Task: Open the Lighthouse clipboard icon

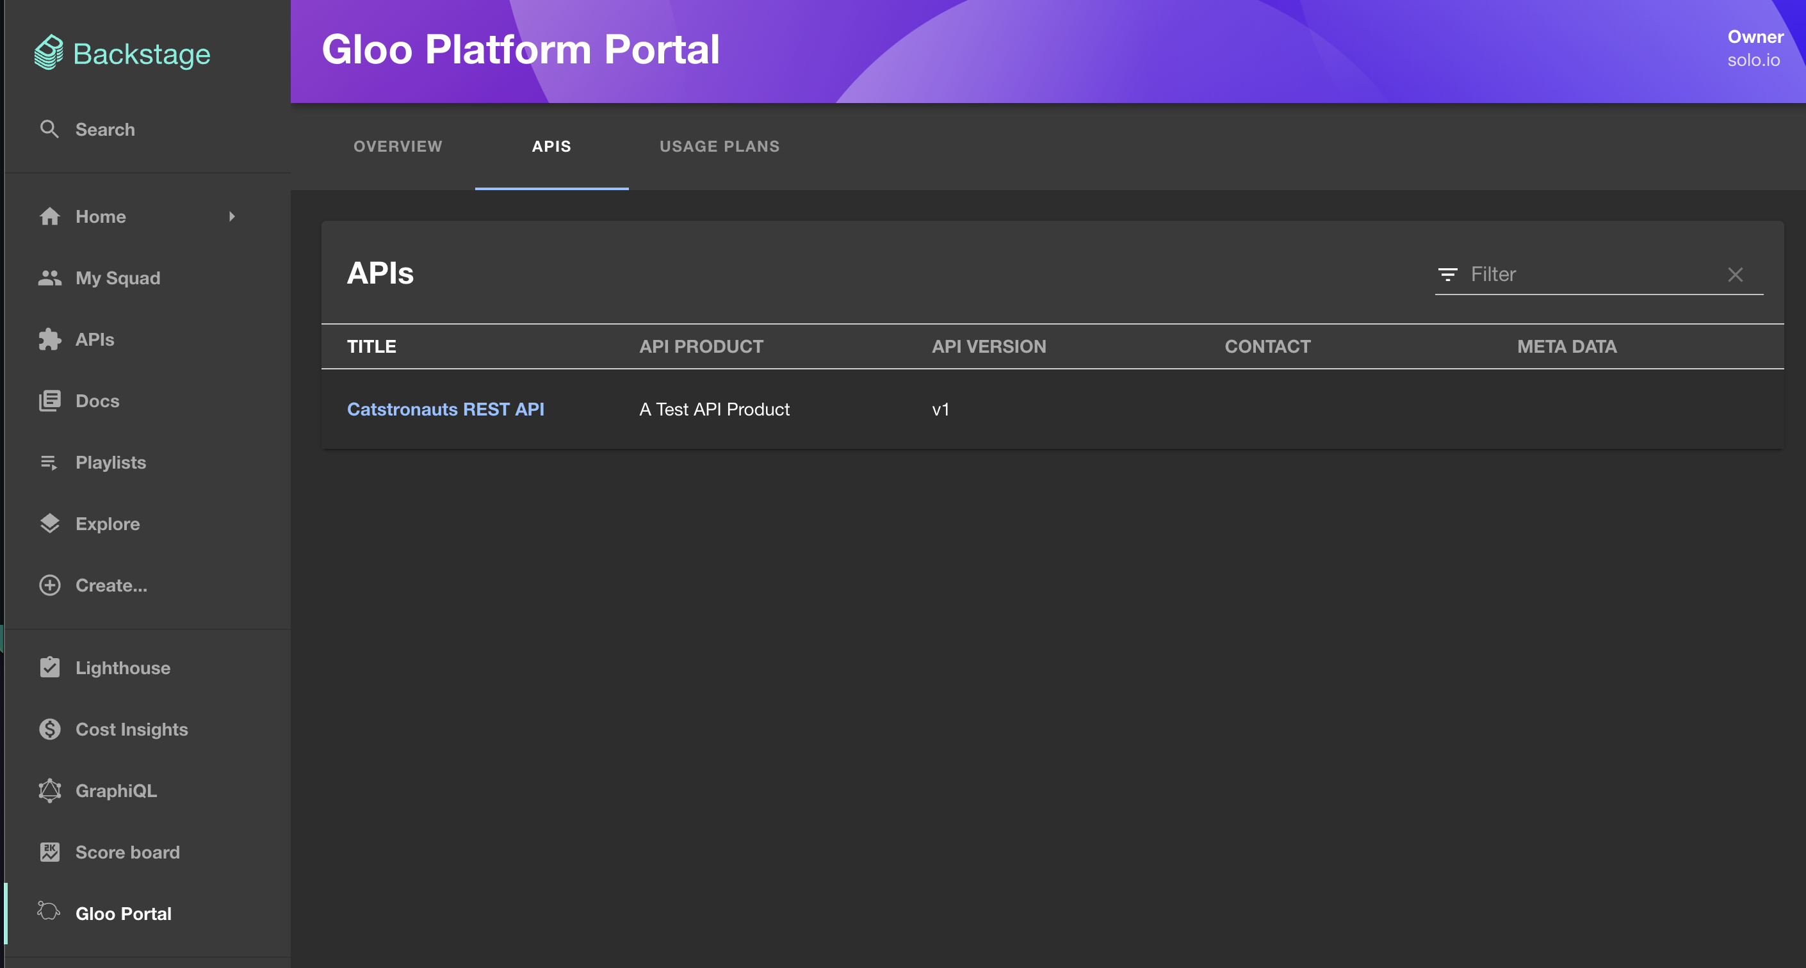Action: [x=49, y=667]
